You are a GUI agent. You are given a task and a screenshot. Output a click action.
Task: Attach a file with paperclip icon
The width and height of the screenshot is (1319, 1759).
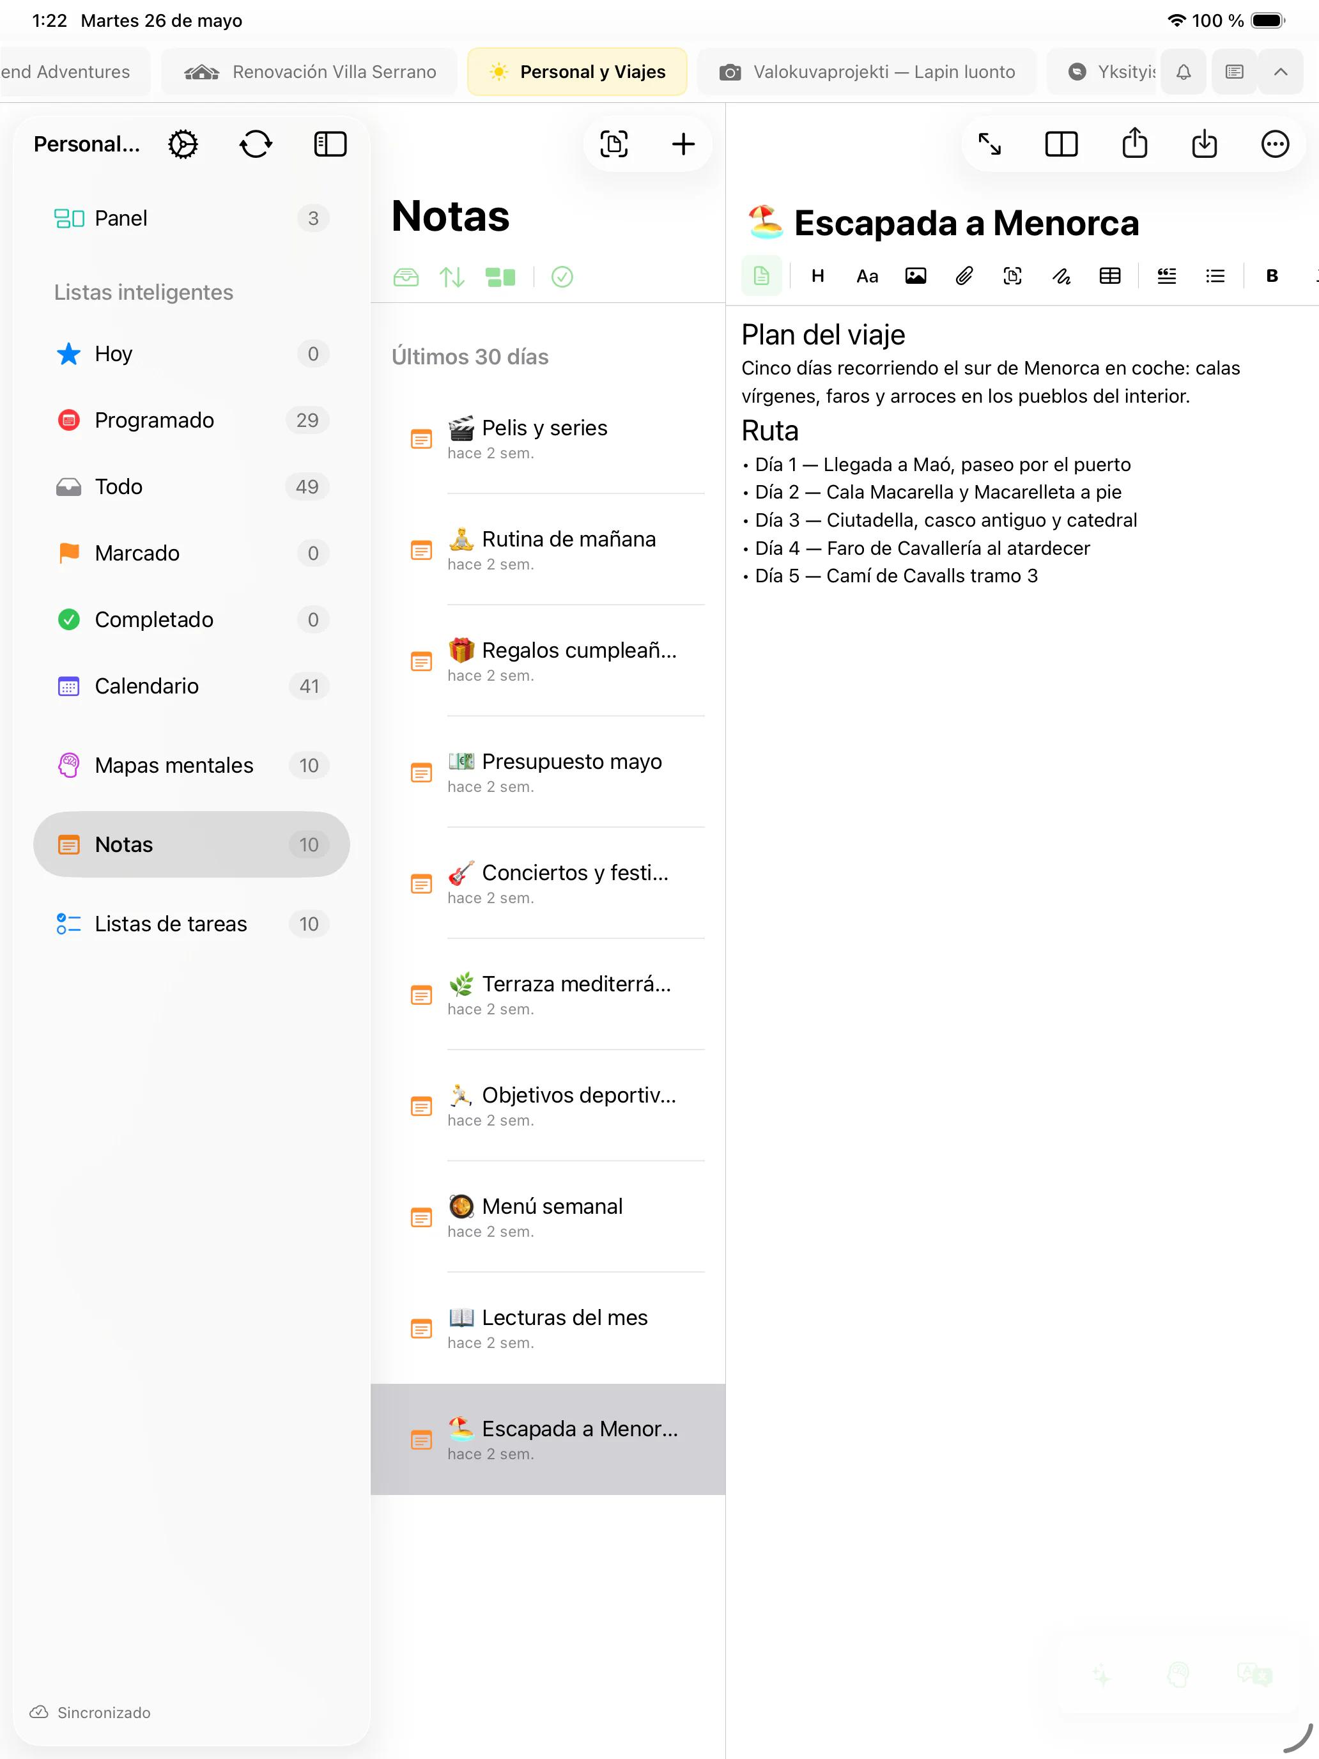964,276
